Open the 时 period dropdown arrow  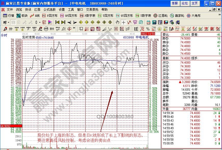[x=8, y=22]
